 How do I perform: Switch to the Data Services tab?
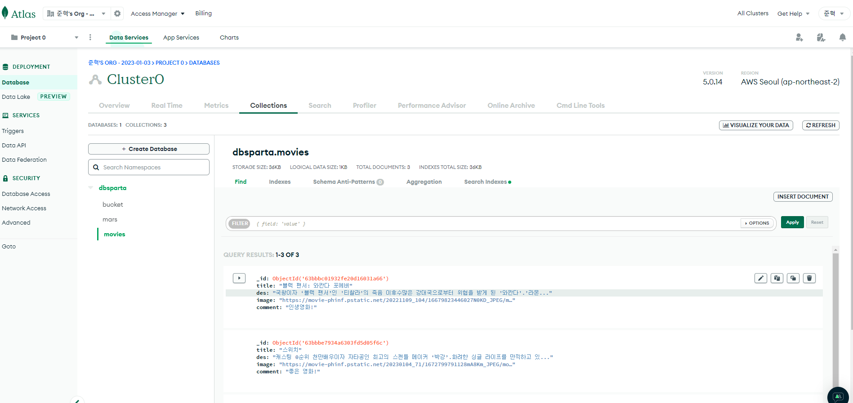[x=129, y=37]
